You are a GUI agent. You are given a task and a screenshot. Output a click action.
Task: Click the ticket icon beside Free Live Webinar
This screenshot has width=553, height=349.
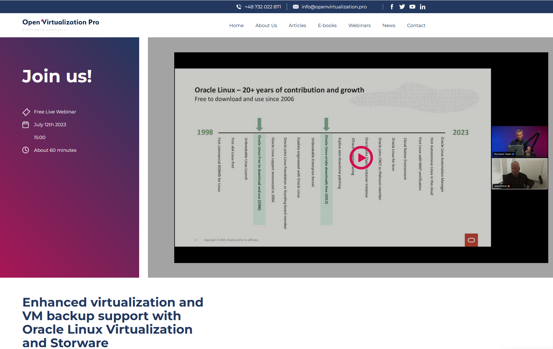click(26, 112)
